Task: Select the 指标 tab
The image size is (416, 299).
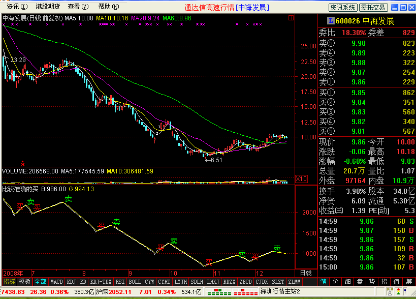Action: coord(9,282)
